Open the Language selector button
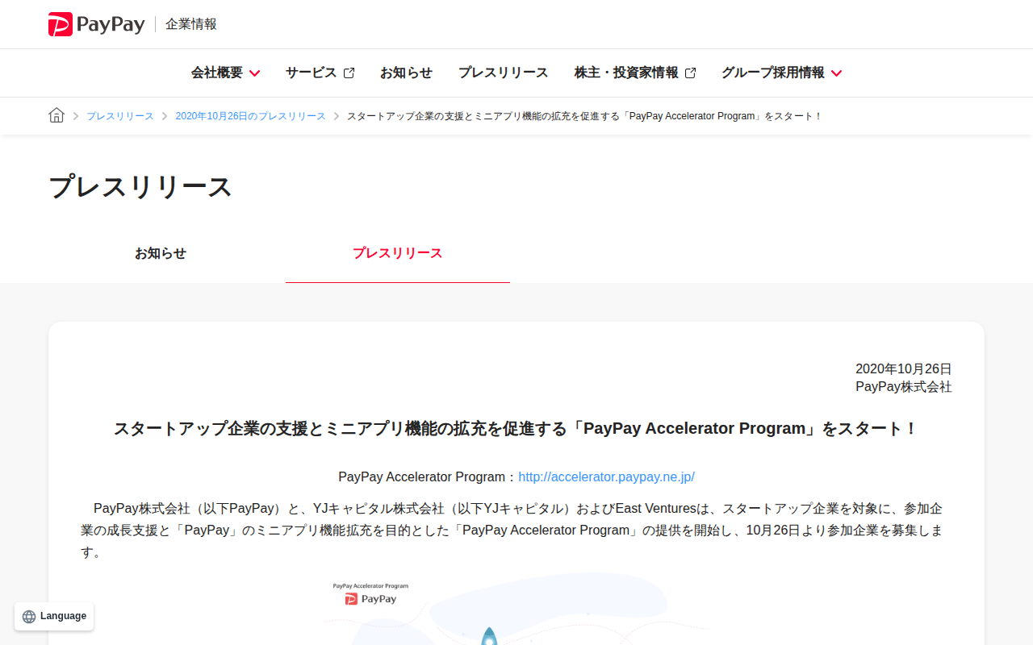The image size is (1033, 645). (54, 616)
